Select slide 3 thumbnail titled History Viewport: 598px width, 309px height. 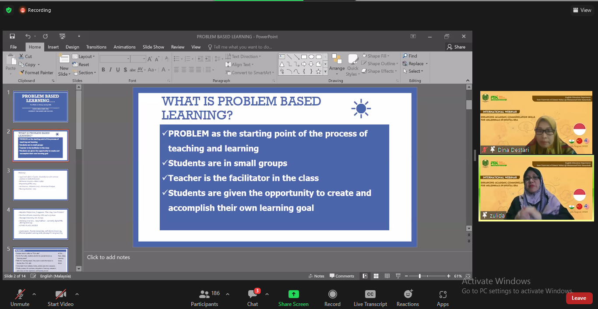40,185
